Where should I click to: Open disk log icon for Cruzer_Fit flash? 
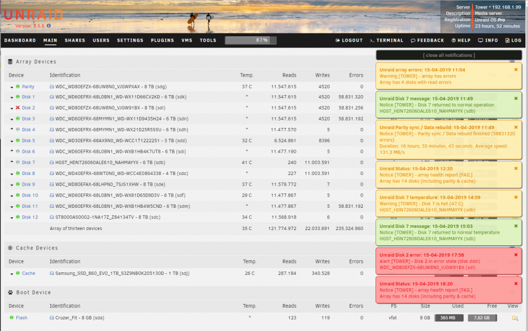point(52,318)
